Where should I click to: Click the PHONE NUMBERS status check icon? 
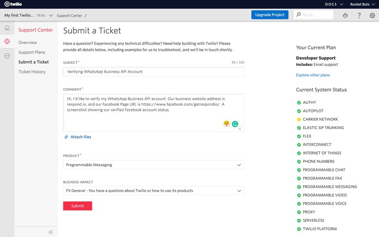(x=299, y=162)
